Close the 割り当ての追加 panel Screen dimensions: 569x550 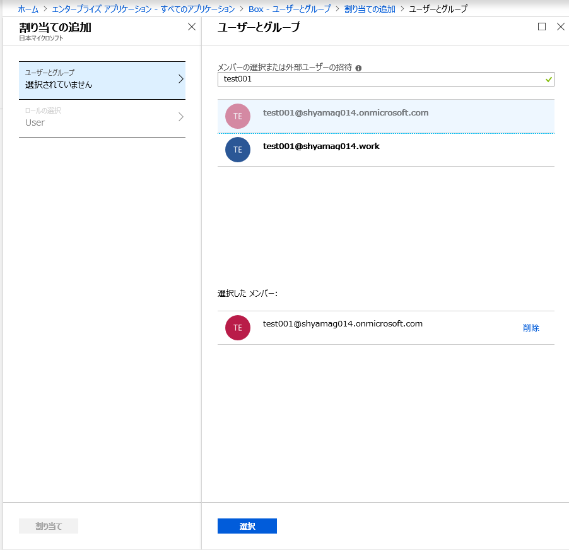coord(192,27)
